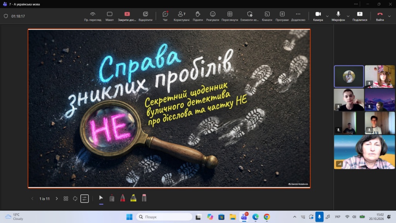Select the red pen annotation tool
The image size is (396, 223).
click(x=123, y=198)
